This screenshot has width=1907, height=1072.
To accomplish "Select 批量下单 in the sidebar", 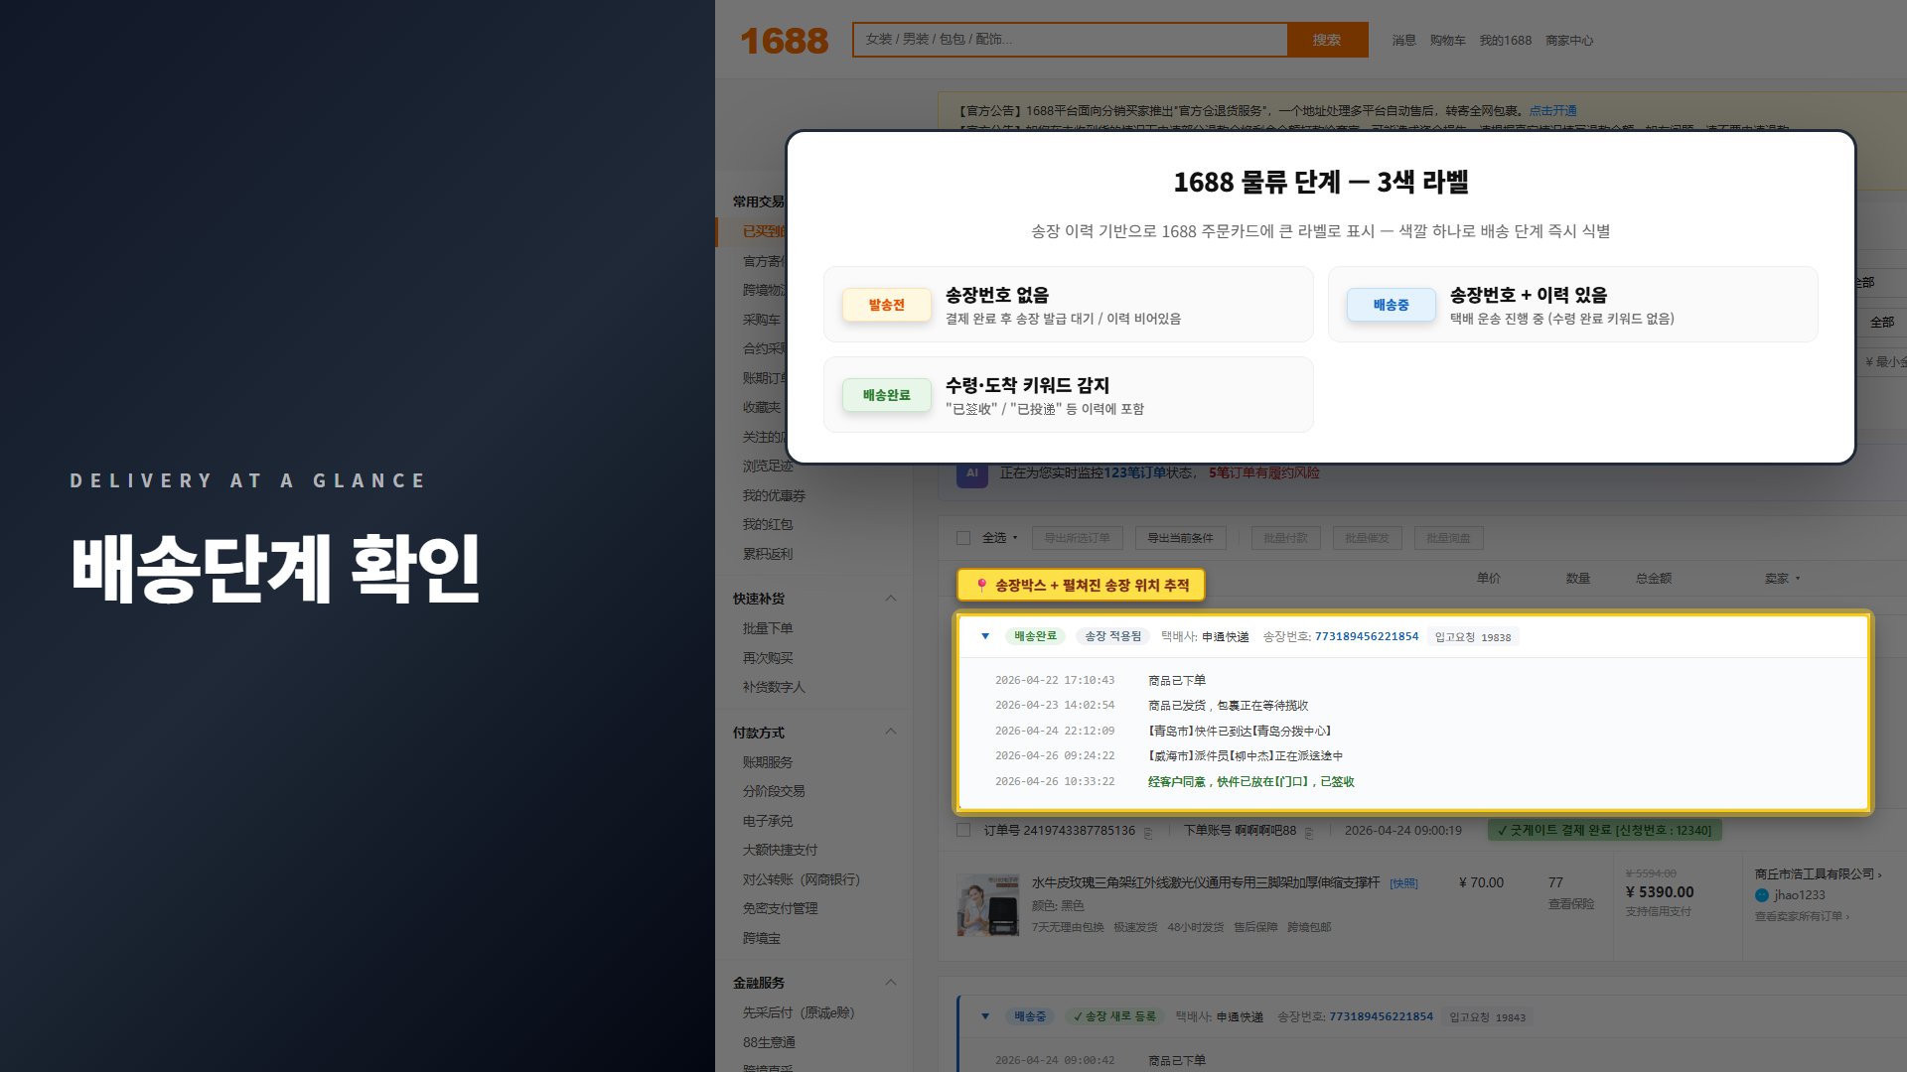I will click(767, 628).
